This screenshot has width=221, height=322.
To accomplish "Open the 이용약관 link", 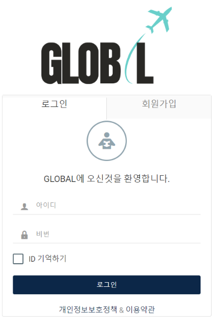I will (x=140, y=309).
